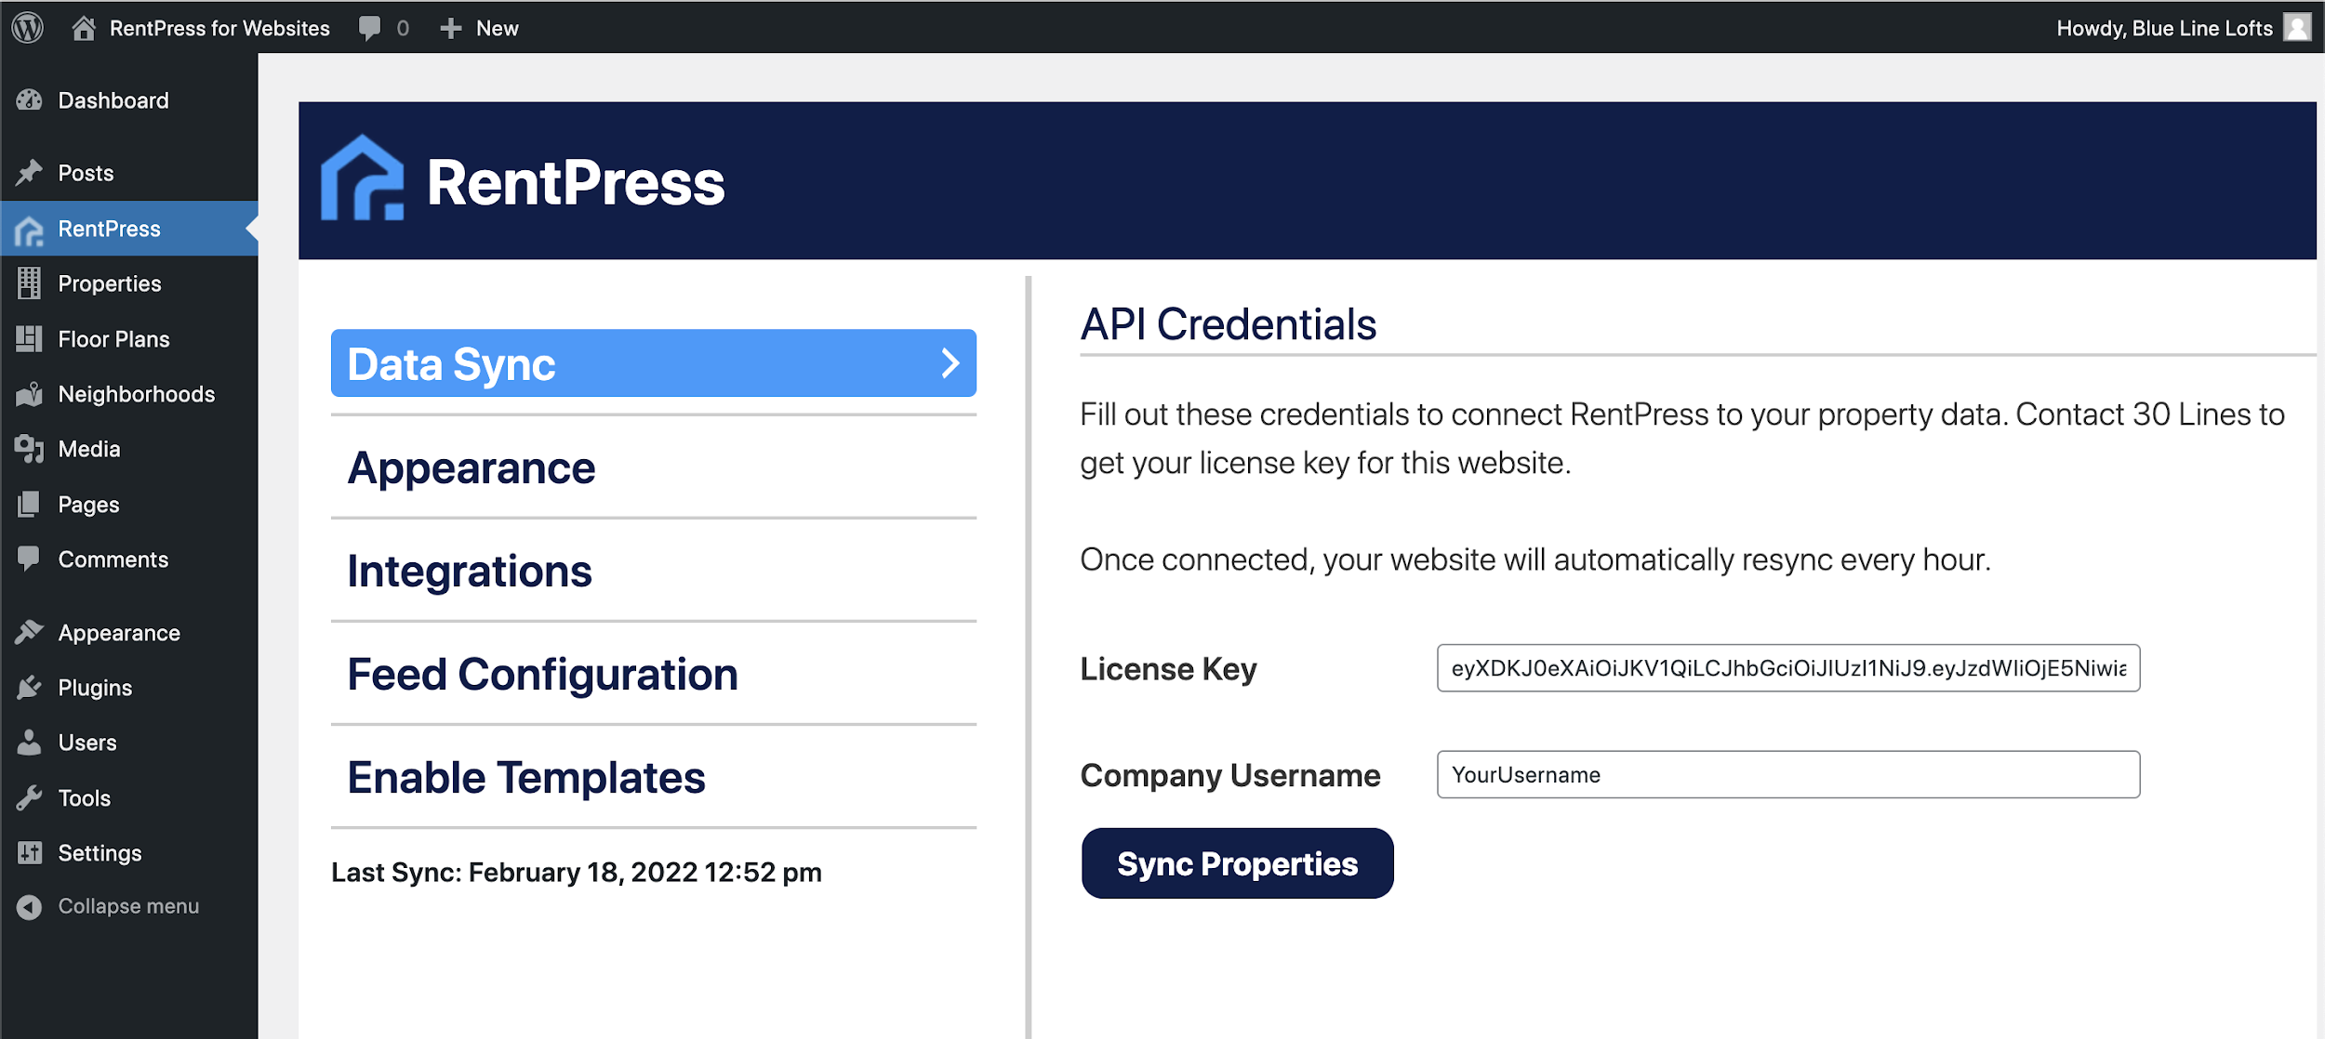Open the Integrations tab
2325x1039 pixels.
[x=654, y=571]
